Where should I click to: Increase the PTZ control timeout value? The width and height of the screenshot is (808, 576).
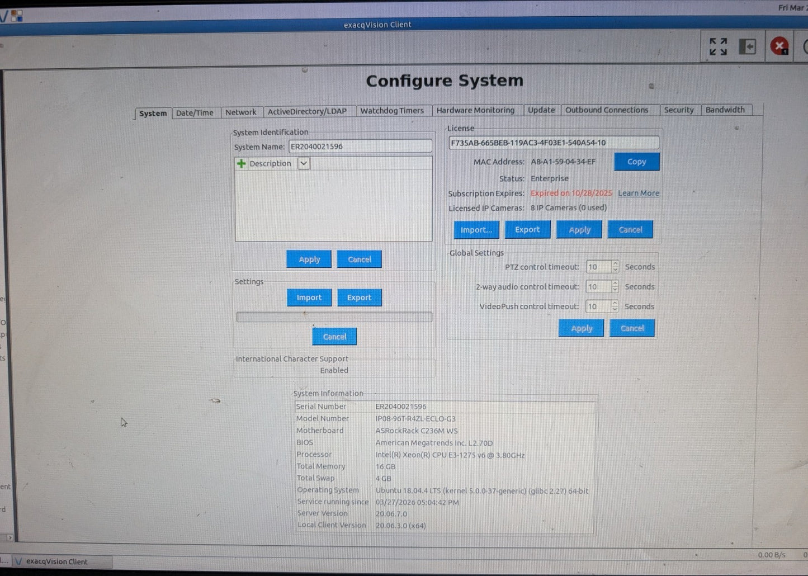(x=615, y=263)
